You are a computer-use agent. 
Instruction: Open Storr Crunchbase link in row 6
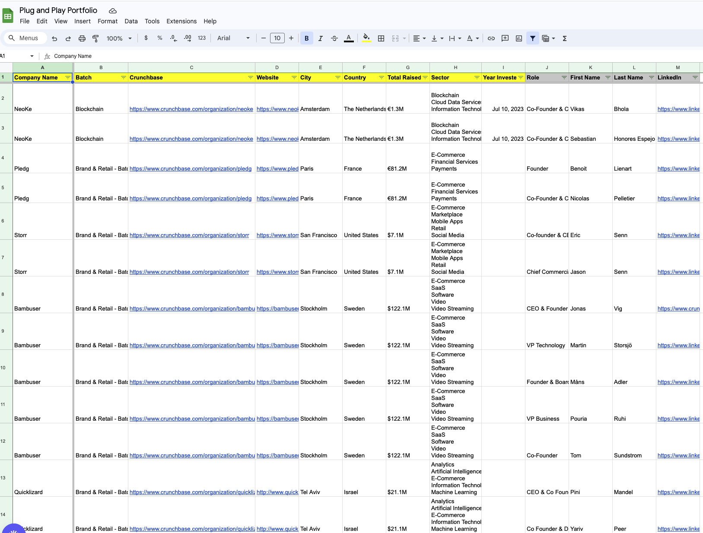(189, 235)
